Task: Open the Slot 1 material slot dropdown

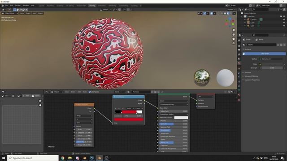Action: (x=120, y=92)
